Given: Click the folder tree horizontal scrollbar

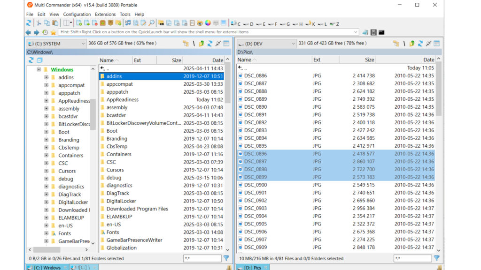Looking at the screenshot, I should [58, 249].
